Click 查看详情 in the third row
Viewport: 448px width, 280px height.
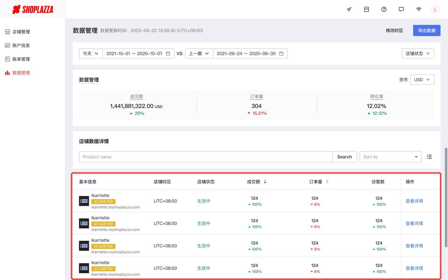(x=414, y=246)
